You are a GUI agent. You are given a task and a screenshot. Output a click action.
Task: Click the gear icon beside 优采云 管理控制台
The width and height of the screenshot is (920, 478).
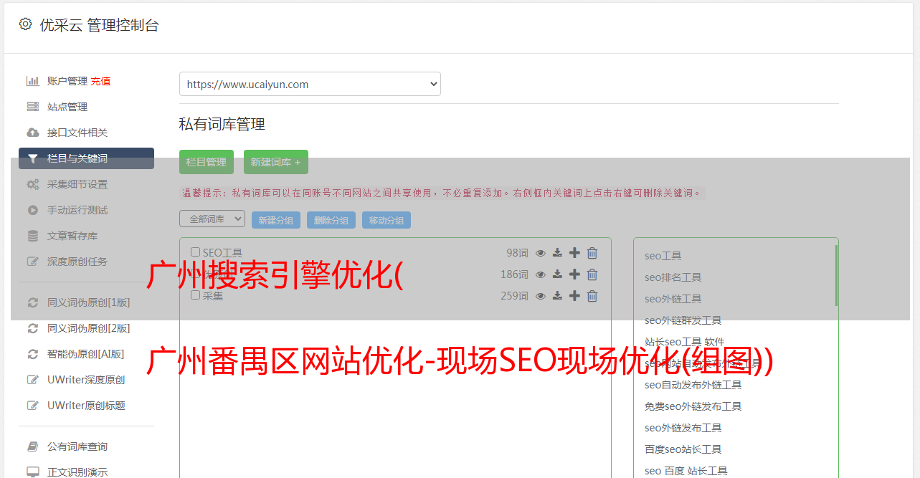tap(26, 24)
